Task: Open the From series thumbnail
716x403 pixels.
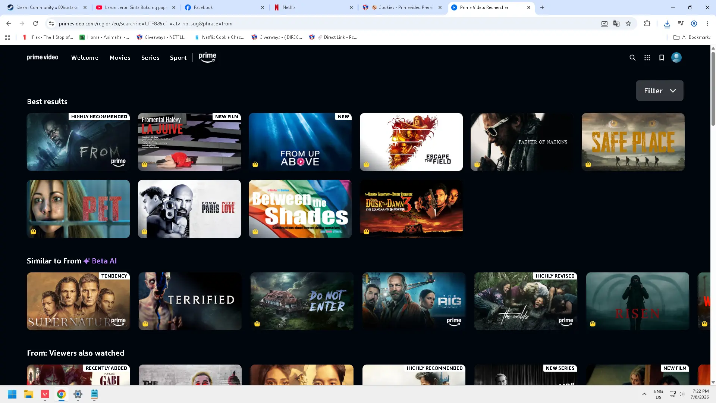Action: pyautogui.click(x=78, y=142)
